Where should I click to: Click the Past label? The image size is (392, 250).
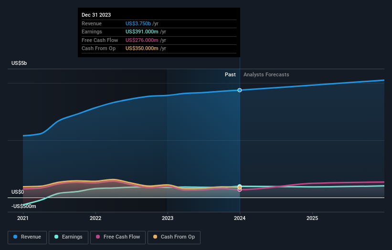(230, 75)
